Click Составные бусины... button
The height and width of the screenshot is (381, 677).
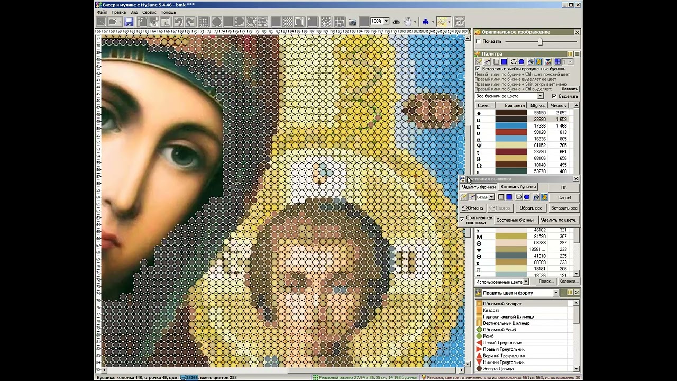516,220
